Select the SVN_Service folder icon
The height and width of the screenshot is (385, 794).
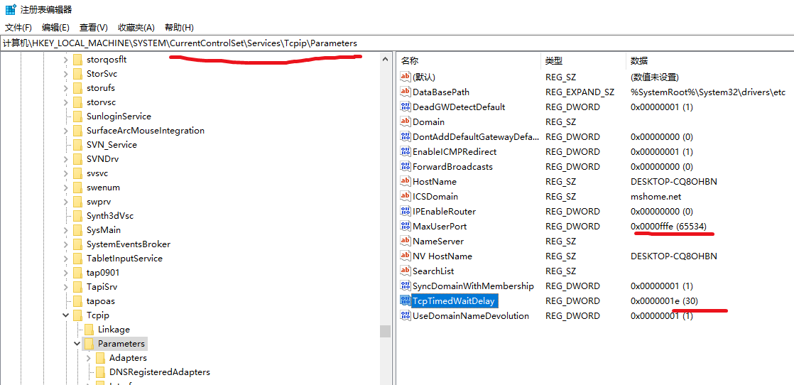(x=77, y=145)
